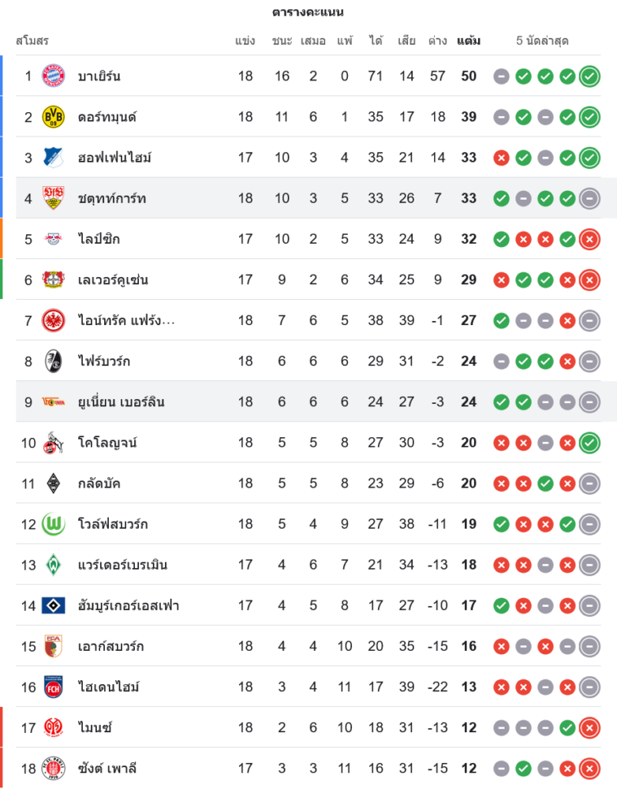The height and width of the screenshot is (789, 617).
Task: Click the ชนะ wins column header
Action: point(282,41)
